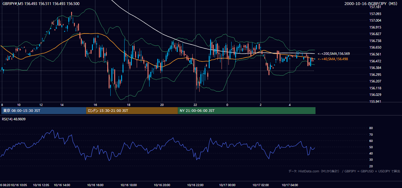Click the ロンドン 15:30-21:00 JST session bar

(x=132, y=111)
